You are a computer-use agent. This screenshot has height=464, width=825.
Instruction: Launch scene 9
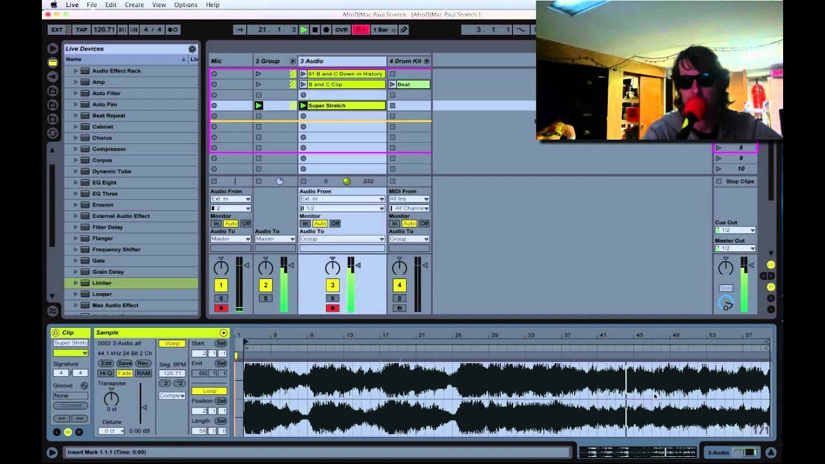[719, 158]
